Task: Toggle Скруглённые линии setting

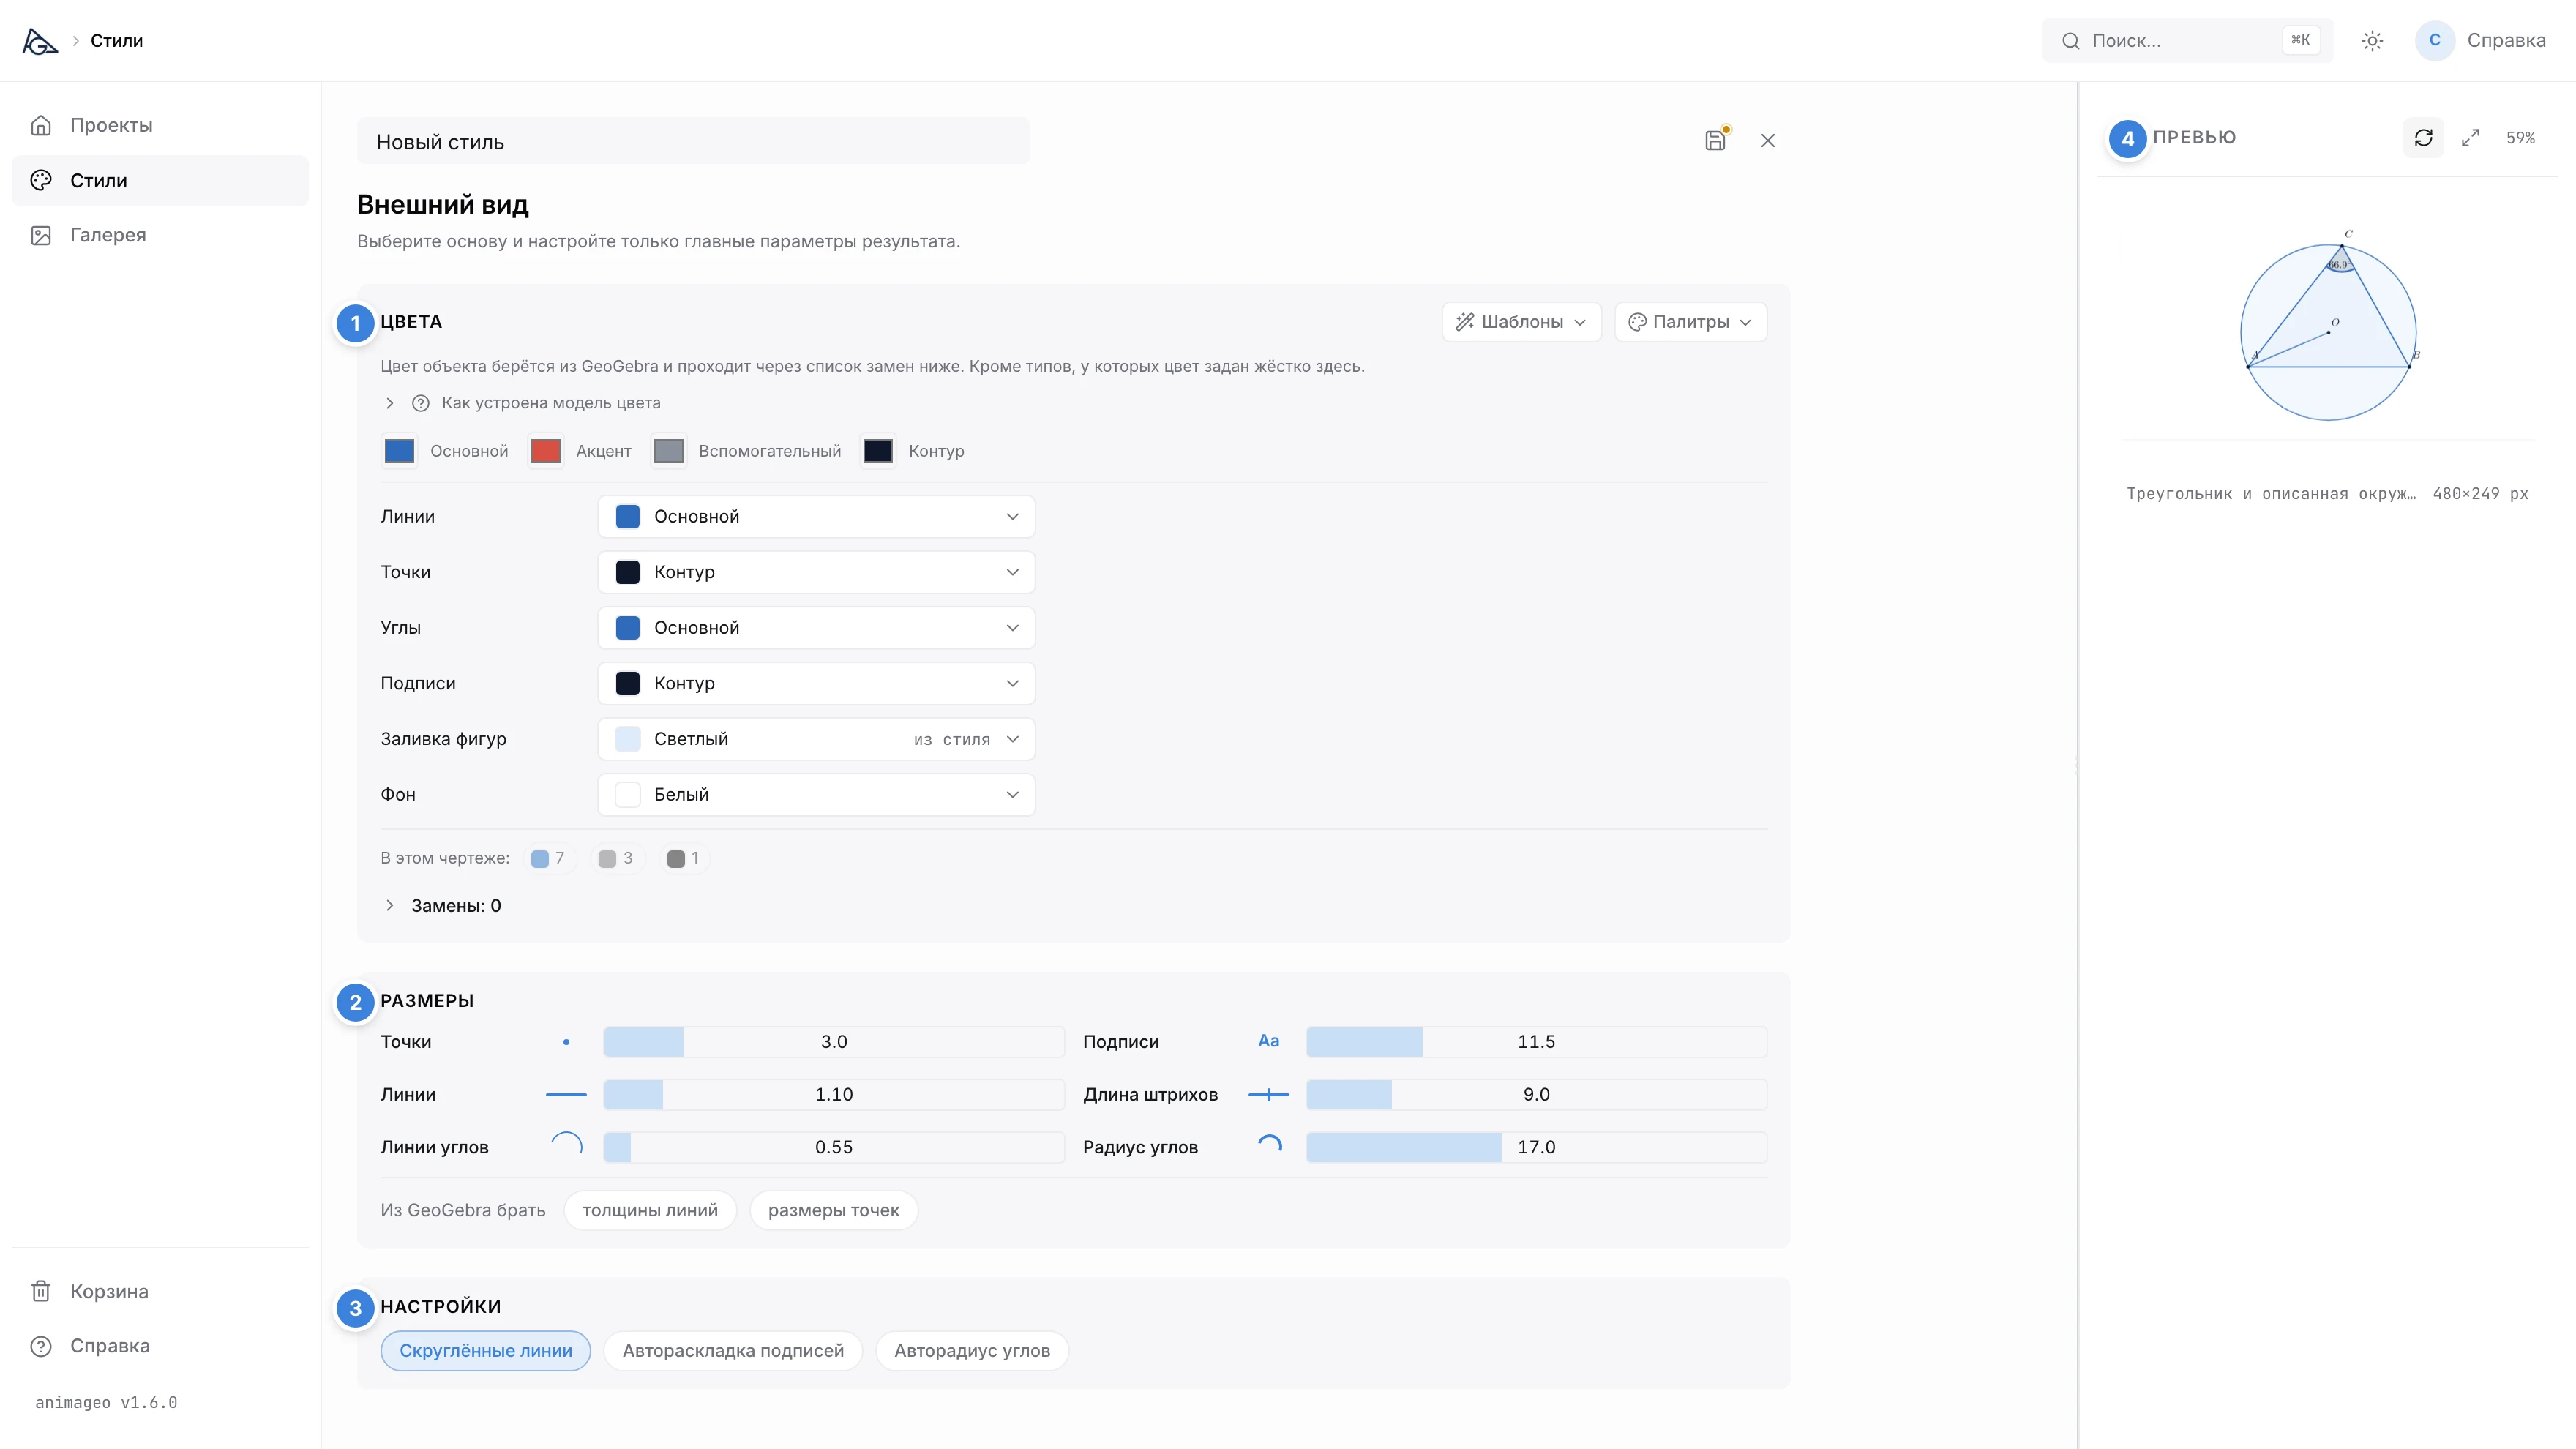Action: click(486, 1350)
